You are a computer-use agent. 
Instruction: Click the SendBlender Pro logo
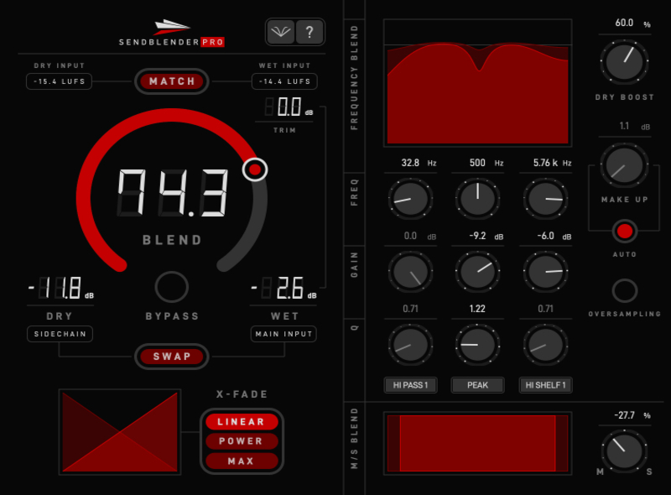(172, 34)
